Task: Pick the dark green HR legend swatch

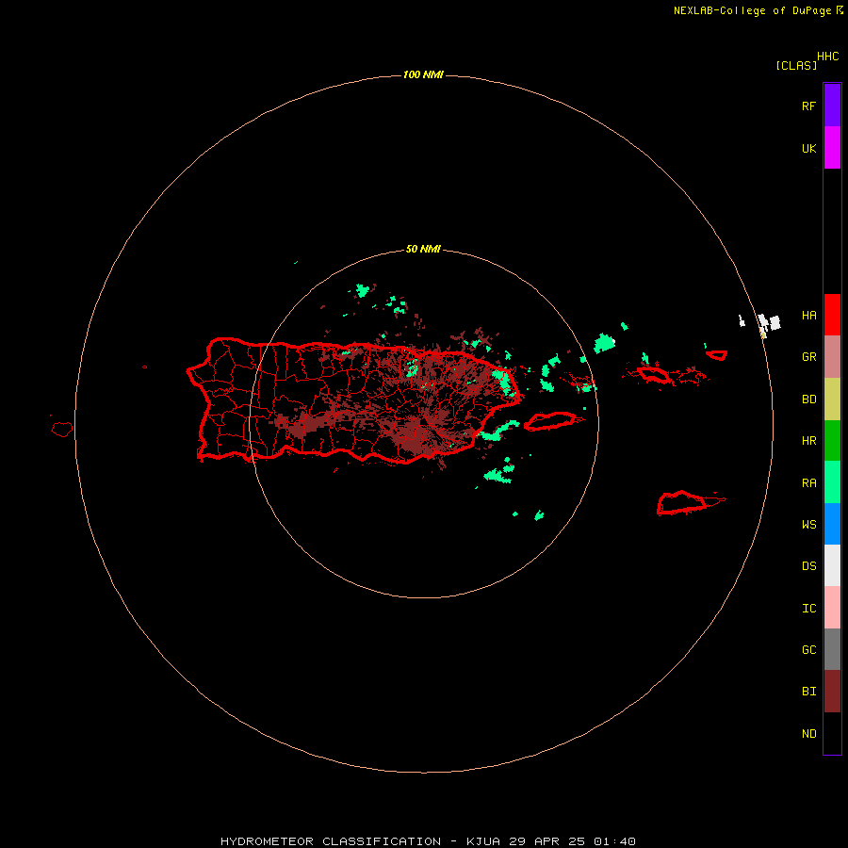Action: click(x=832, y=441)
